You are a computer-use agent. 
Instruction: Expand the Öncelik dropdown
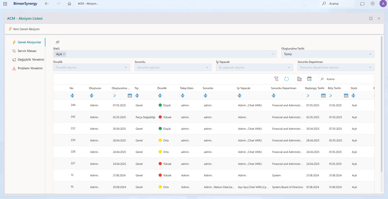(91, 67)
